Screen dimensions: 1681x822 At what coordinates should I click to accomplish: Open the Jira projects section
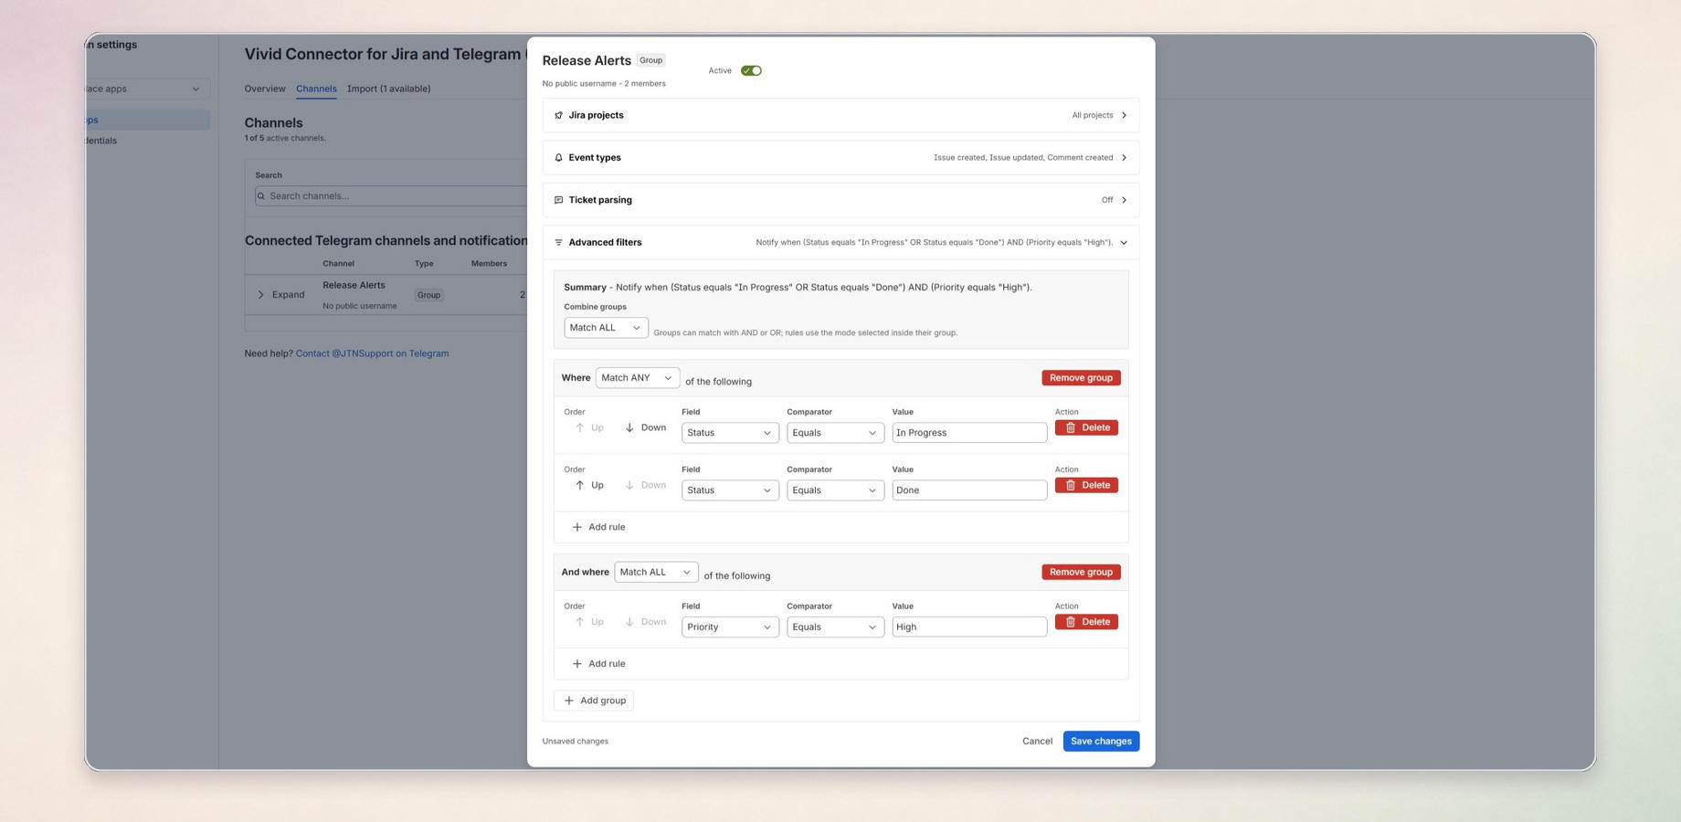840,115
